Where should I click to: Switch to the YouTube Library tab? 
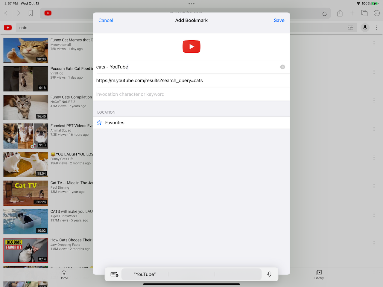tap(319, 275)
